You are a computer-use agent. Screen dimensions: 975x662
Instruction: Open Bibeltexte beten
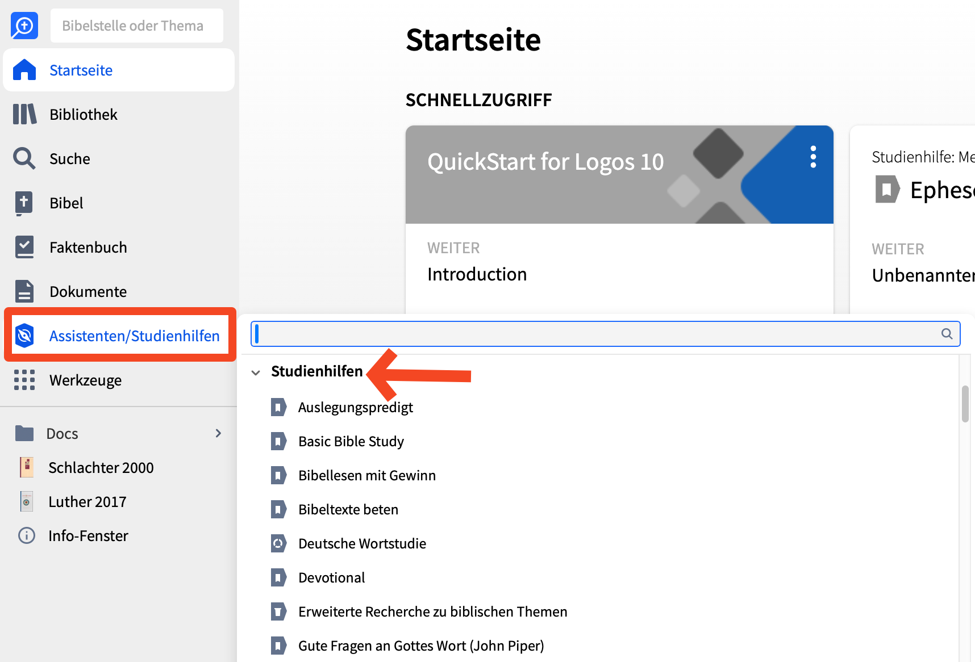coord(348,510)
